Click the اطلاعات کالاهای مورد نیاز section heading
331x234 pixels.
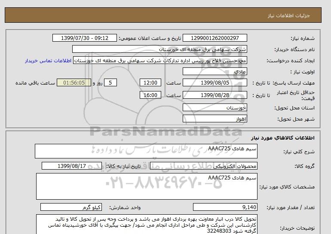click(283, 138)
